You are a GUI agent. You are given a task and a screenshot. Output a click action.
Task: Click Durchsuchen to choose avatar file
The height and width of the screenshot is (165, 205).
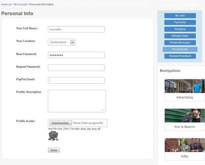click(60, 123)
